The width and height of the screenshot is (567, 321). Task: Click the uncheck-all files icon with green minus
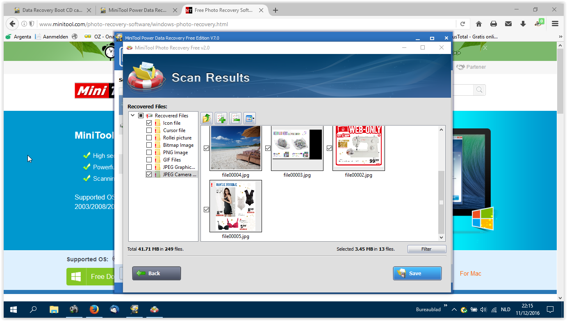click(x=235, y=119)
